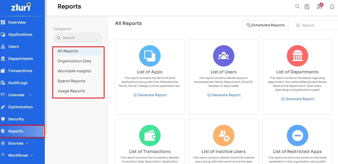The image size is (338, 164).
Task: Open the feed icon with badge 4
Action: point(320,6)
